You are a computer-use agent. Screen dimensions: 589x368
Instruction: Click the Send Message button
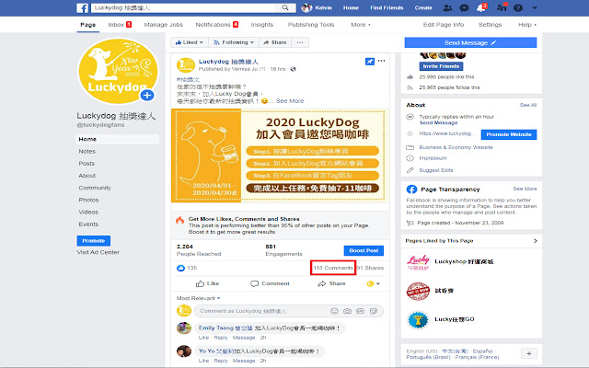click(x=470, y=43)
